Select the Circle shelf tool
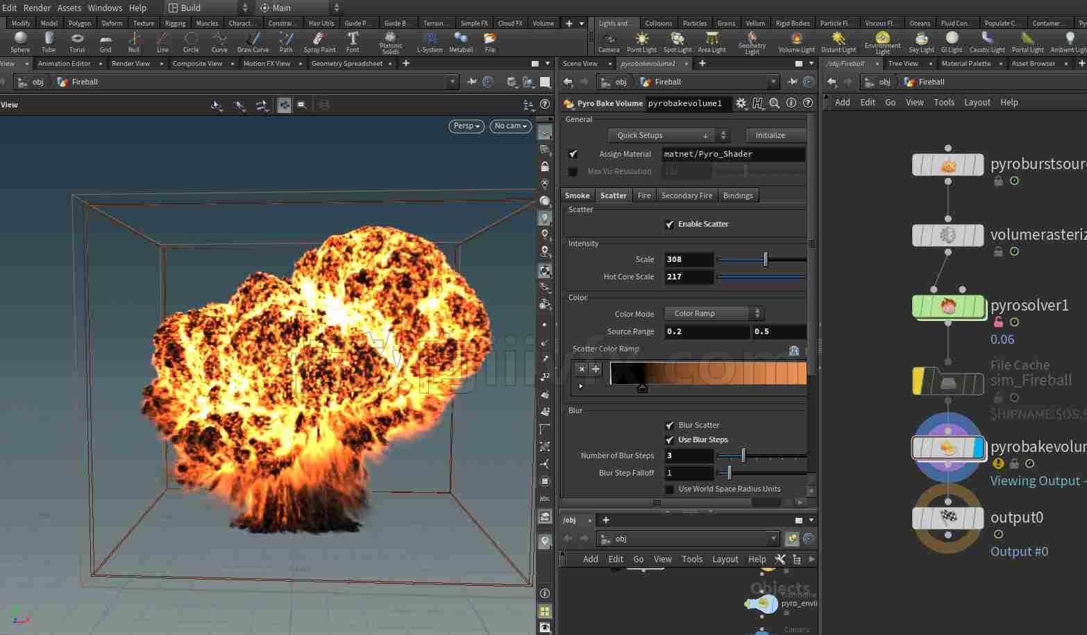This screenshot has width=1087, height=635. [x=191, y=42]
